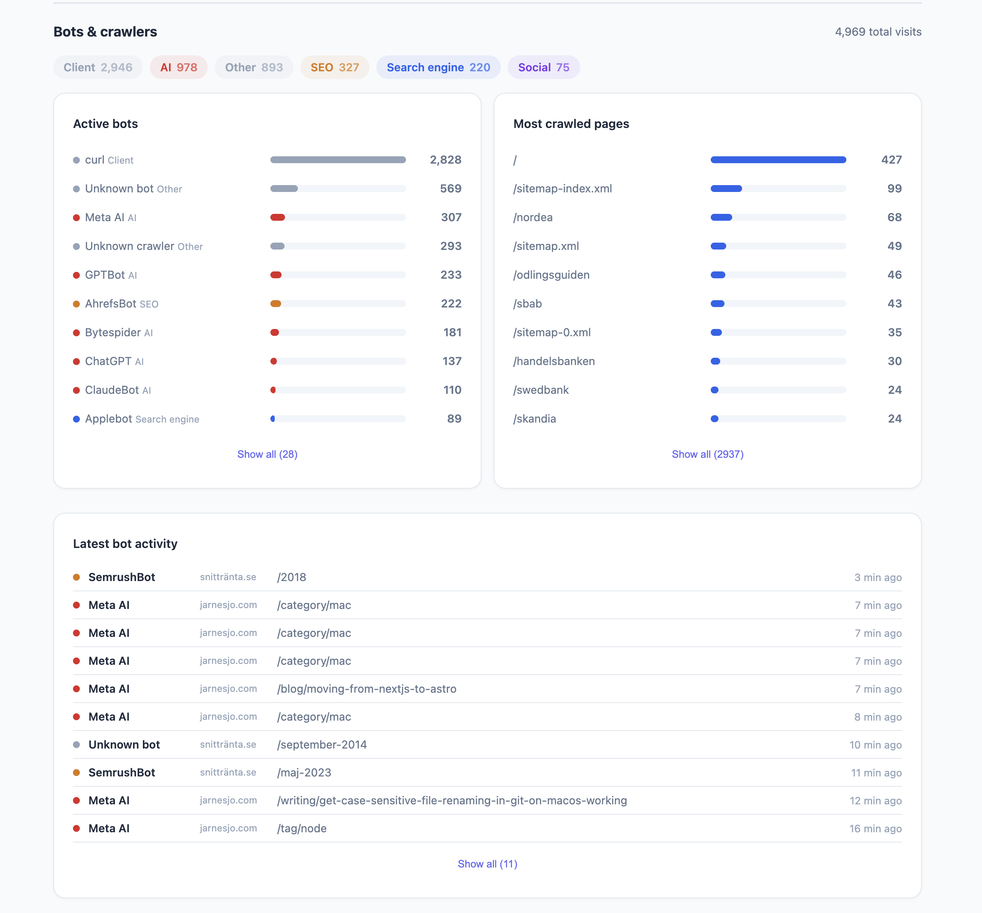Click the red AI dot next to Meta AI

click(x=76, y=217)
